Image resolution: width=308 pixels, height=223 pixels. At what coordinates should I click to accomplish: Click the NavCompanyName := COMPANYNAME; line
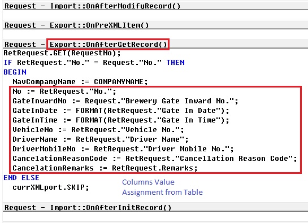80,82
